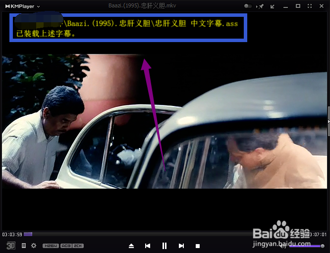Image resolution: width=330 pixels, height=253 pixels.
Task: Expand the side panel arrow on the right edge
Action: pyautogui.click(x=329, y=121)
